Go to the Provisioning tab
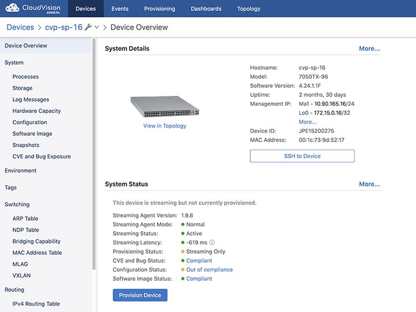This screenshot has height=312, width=416. 159,9
